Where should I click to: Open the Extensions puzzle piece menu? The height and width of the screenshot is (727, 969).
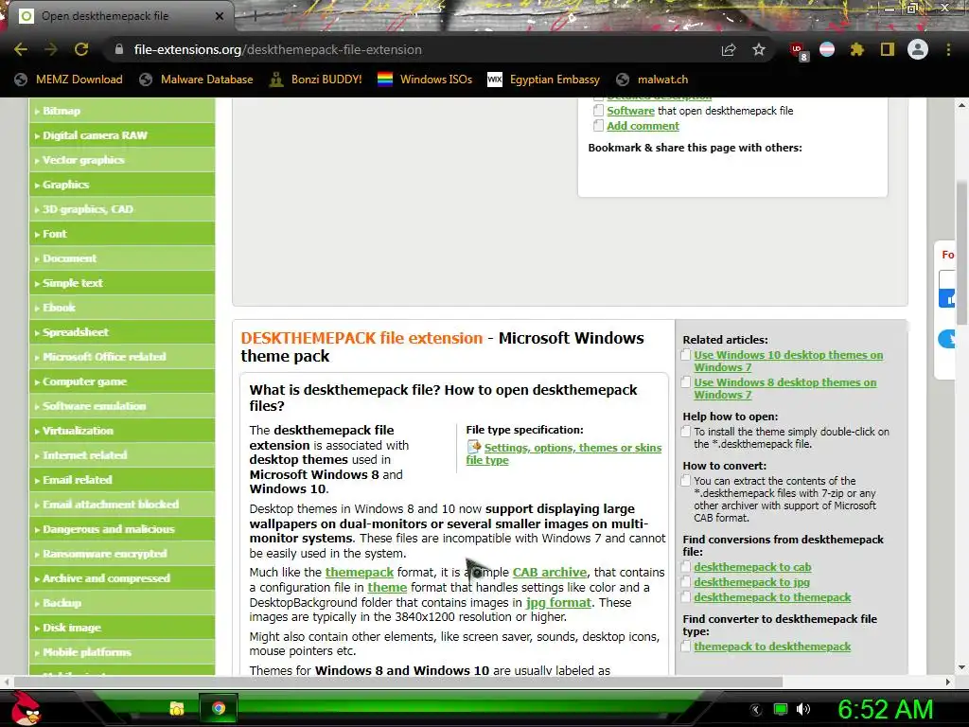857,49
